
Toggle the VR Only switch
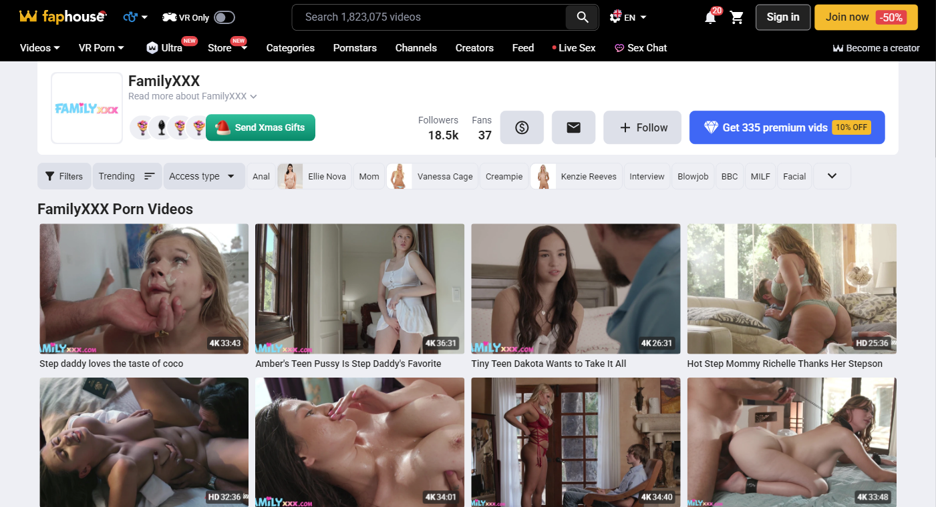[x=224, y=18]
